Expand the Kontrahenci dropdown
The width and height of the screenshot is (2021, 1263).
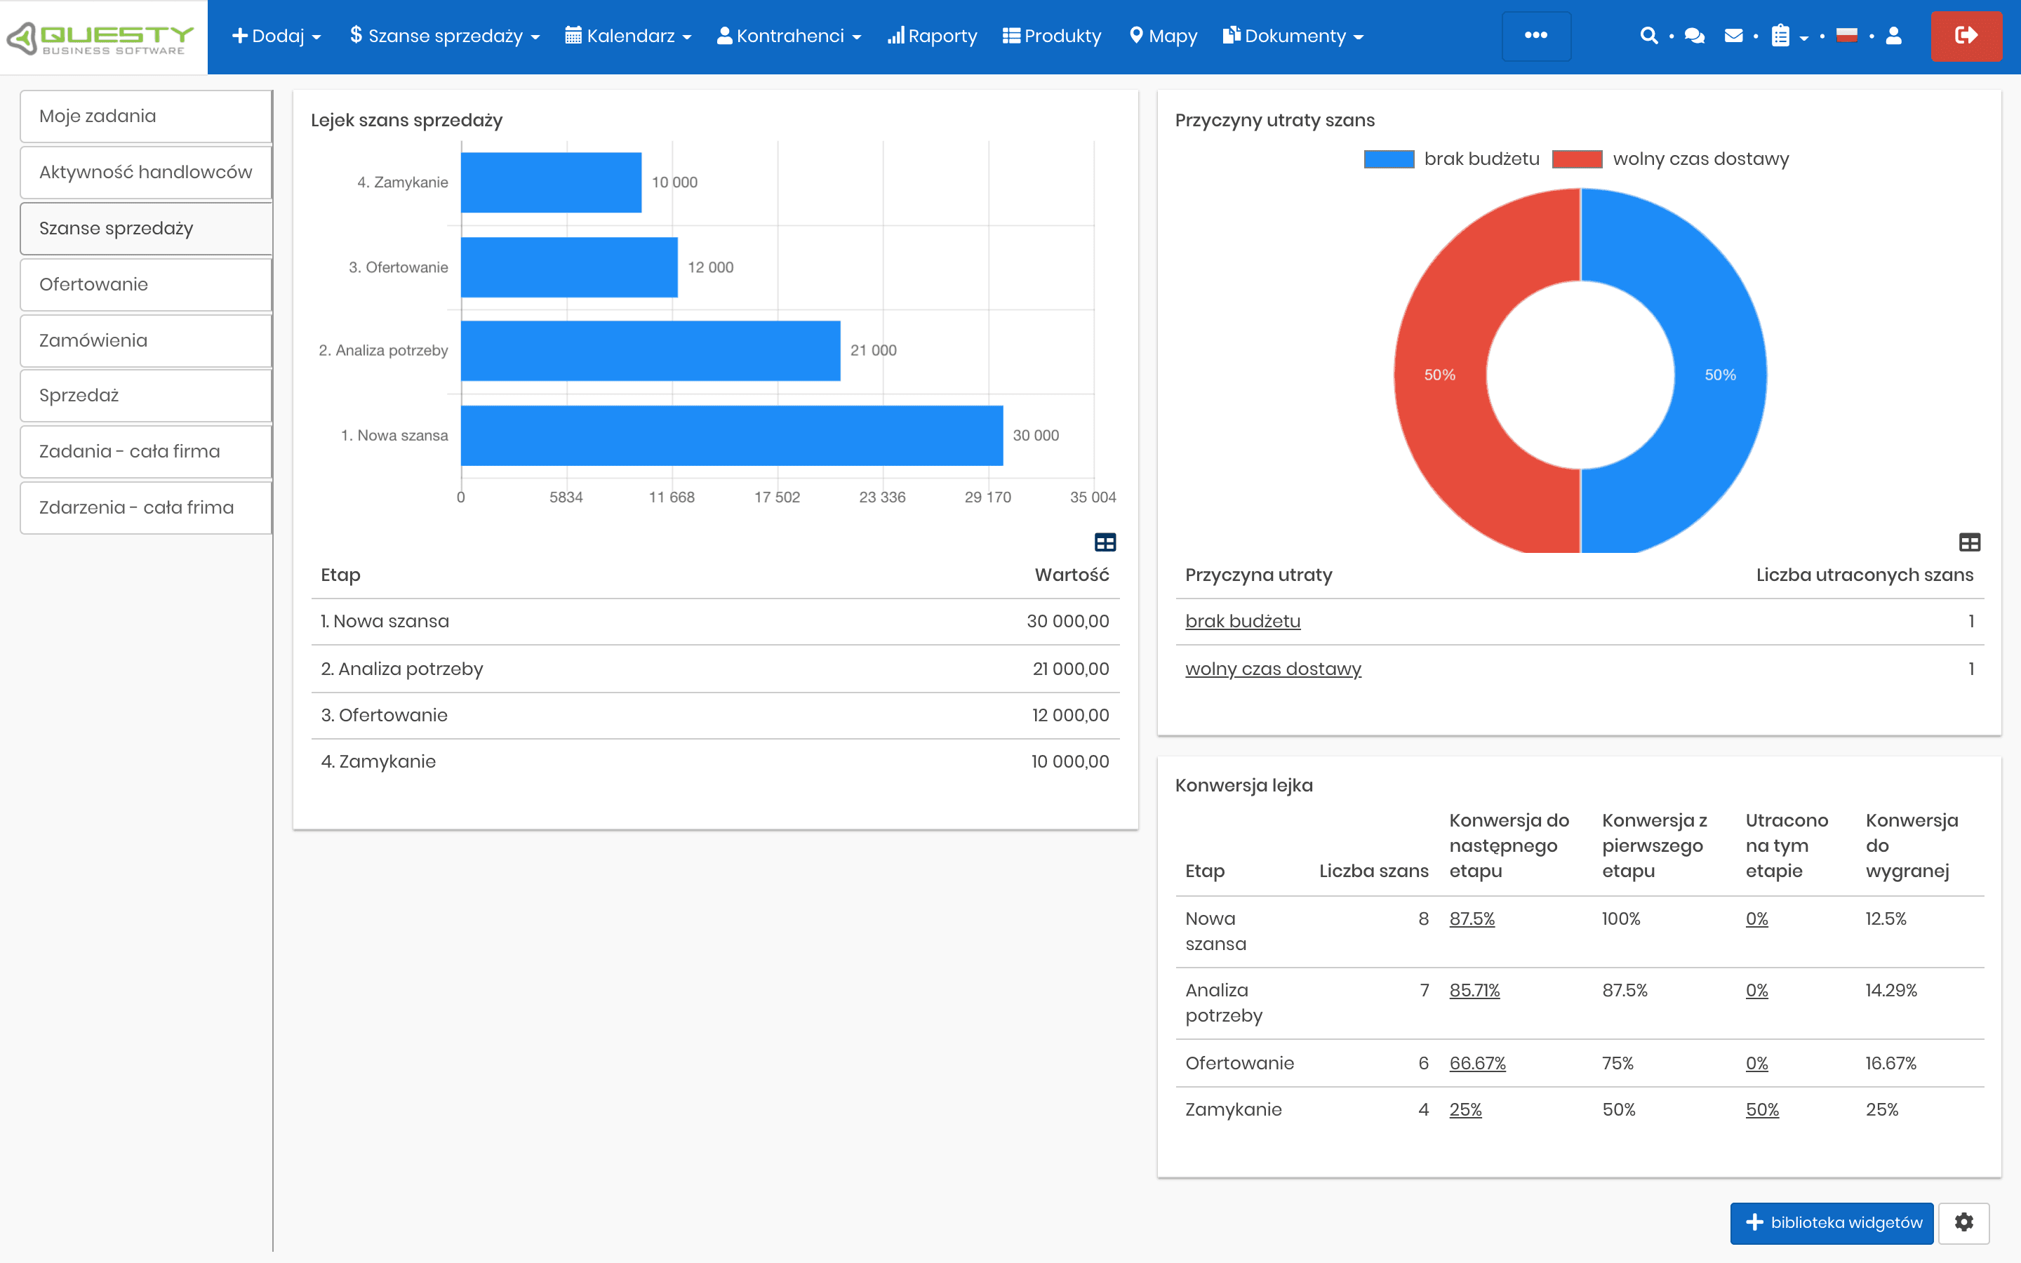coord(789,36)
